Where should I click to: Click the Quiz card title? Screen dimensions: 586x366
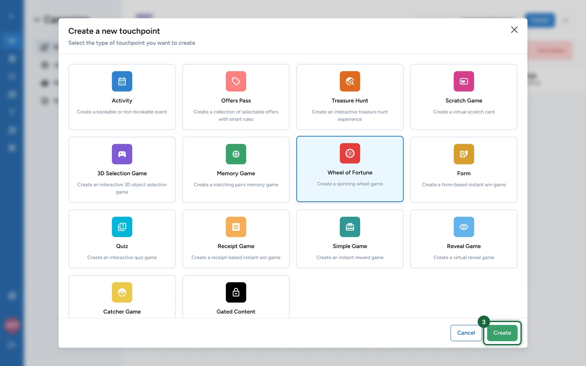pyautogui.click(x=122, y=246)
